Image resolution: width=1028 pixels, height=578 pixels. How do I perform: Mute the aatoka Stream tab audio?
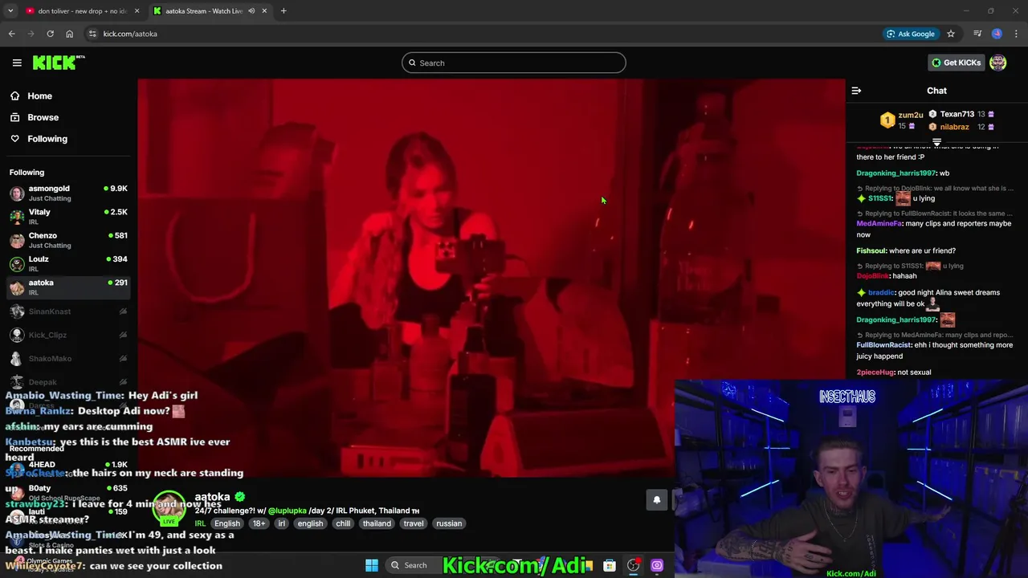(251, 11)
